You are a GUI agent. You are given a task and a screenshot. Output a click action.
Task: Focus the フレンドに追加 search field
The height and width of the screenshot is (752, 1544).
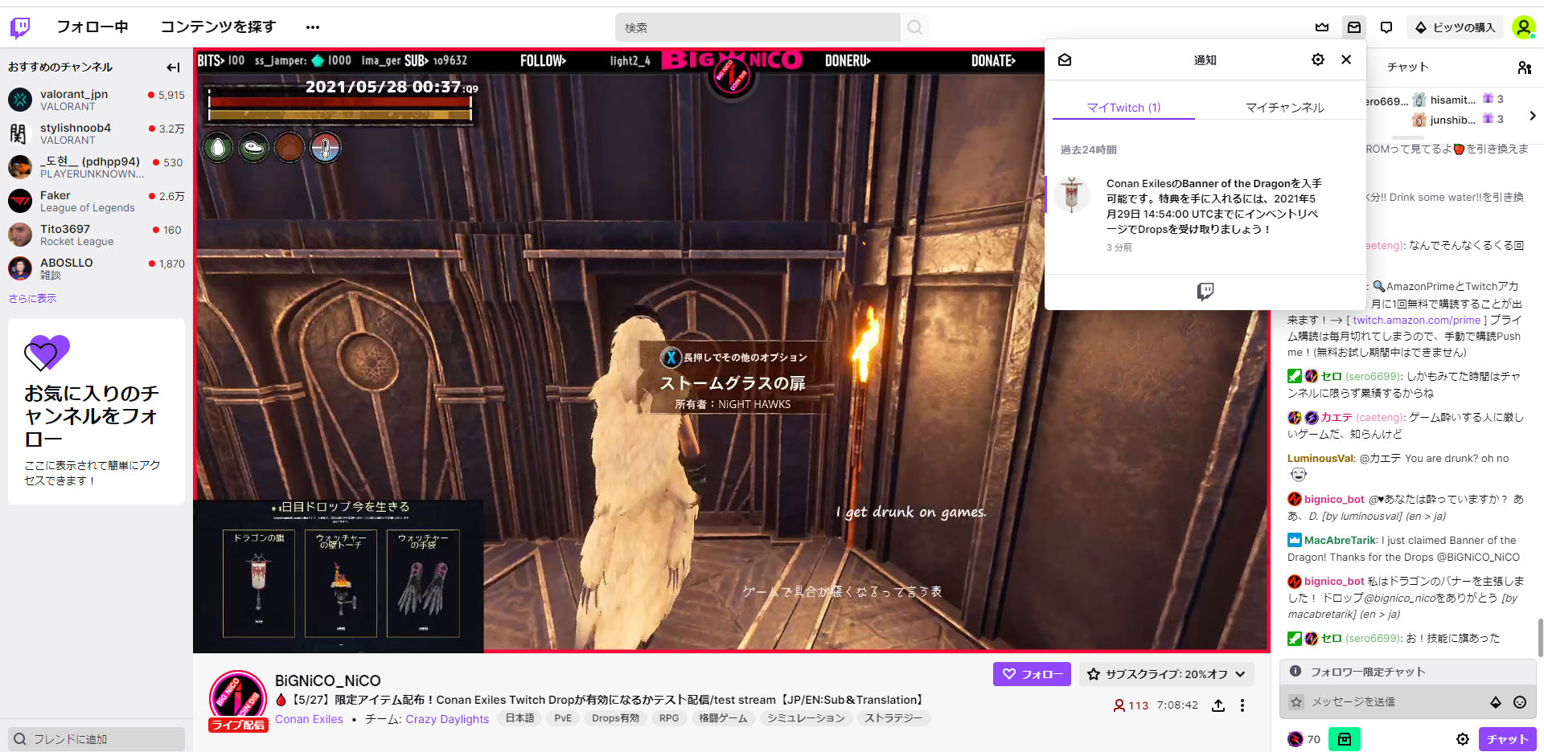coord(96,739)
